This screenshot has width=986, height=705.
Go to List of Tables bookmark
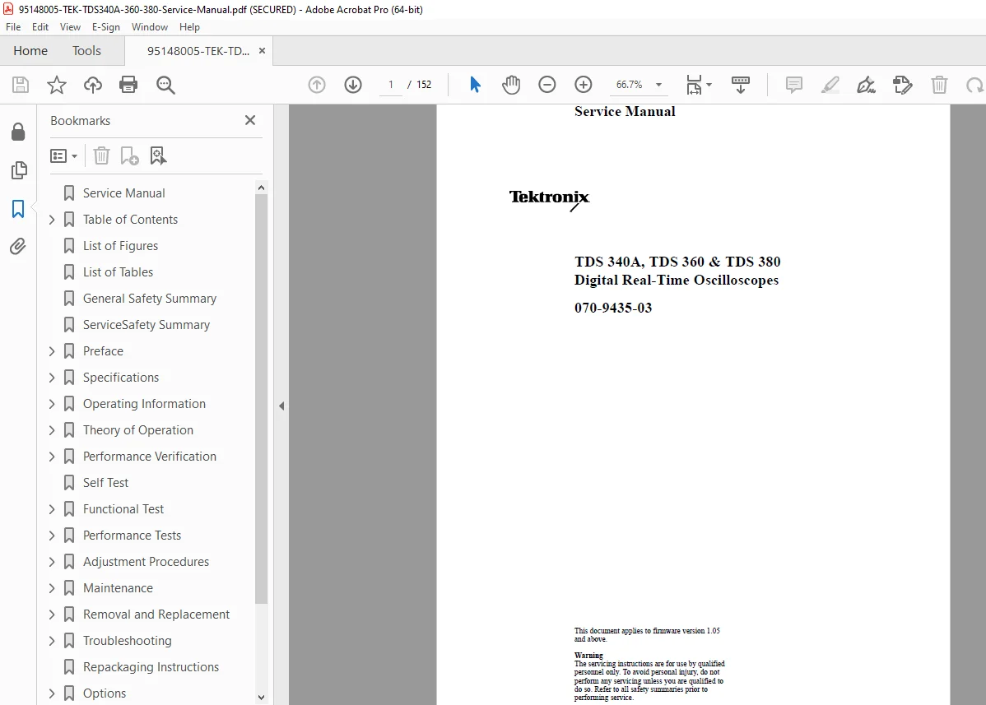pos(118,272)
